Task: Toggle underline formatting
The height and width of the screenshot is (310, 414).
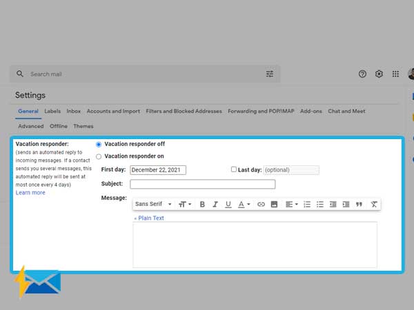Action: (228, 205)
